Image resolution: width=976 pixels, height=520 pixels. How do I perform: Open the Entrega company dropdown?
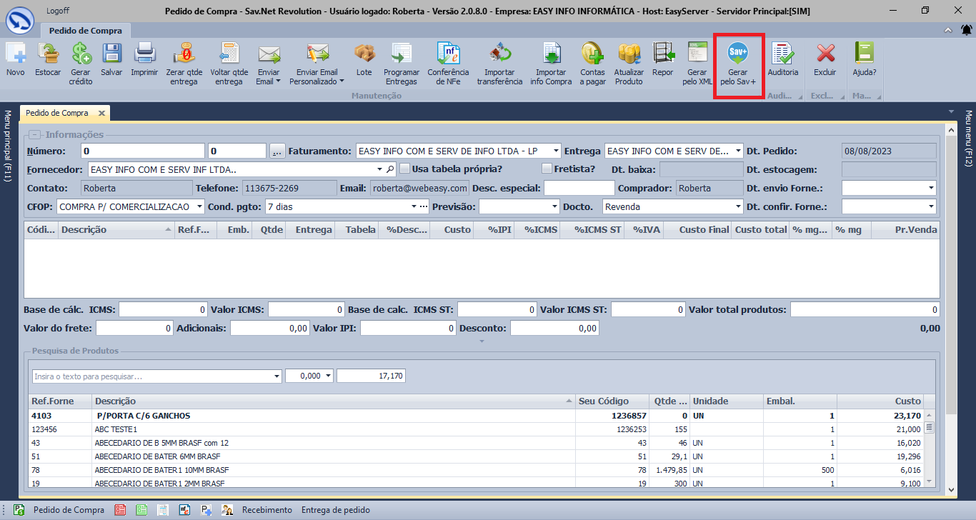[x=738, y=151]
